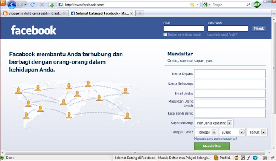
Task: Click the vertical scrollbar thumb
Action: coord(273,67)
